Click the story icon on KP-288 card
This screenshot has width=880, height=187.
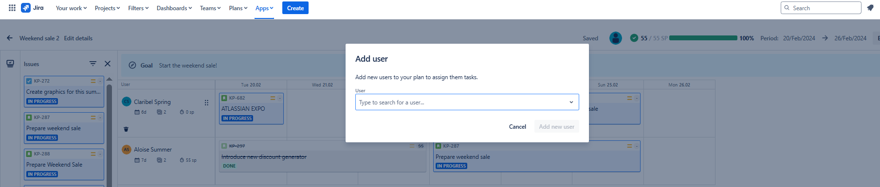coord(29,154)
